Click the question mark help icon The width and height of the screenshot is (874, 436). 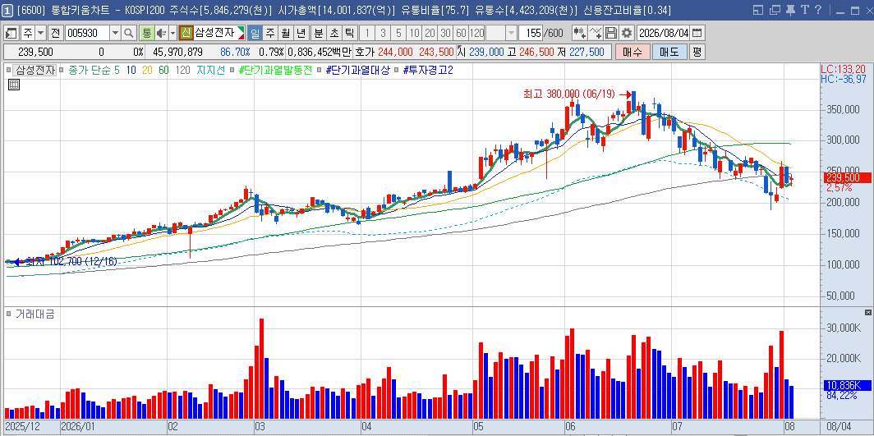tap(817, 10)
